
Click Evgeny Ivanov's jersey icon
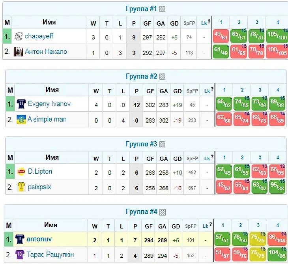coord(21,104)
